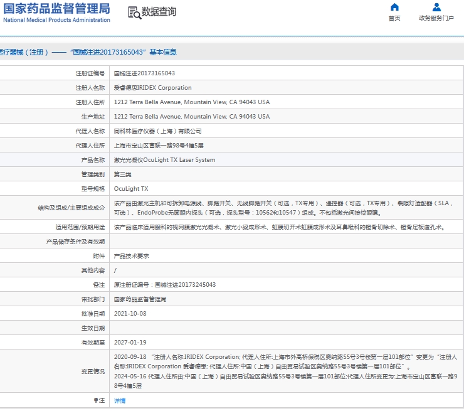464x411 pixels.
Task: Click the 适用范围/预期用途 row label
Action: point(80,227)
